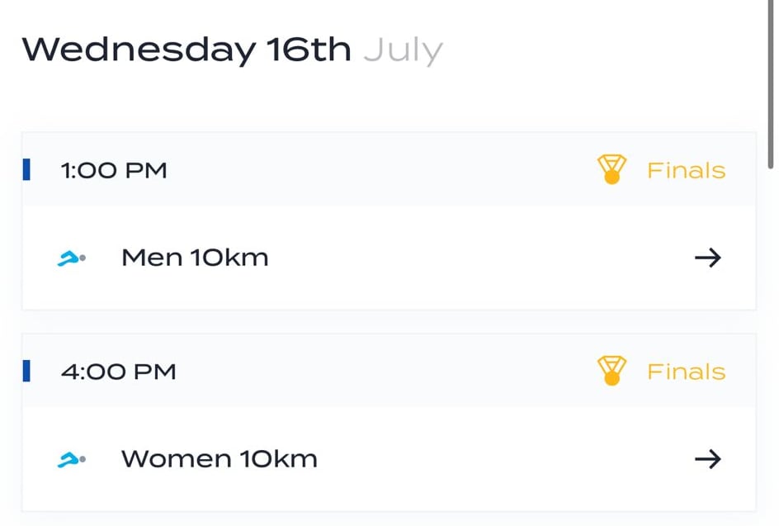This screenshot has height=526, width=779.
Task: Open the Men 10km event
Action: click(x=195, y=258)
